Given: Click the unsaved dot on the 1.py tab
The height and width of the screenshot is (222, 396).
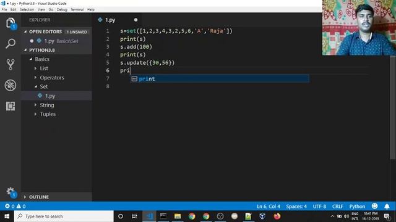Looking at the screenshot, I should pyautogui.click(x=136, y=20).
